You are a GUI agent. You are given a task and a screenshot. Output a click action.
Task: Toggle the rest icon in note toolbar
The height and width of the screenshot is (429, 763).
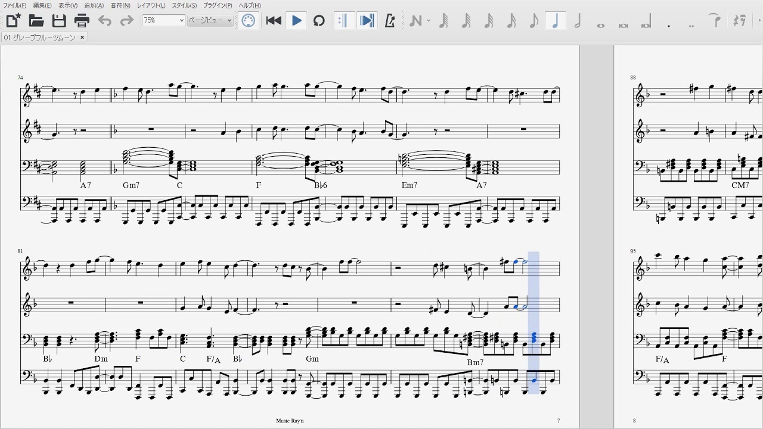click(x=740, y=21)
